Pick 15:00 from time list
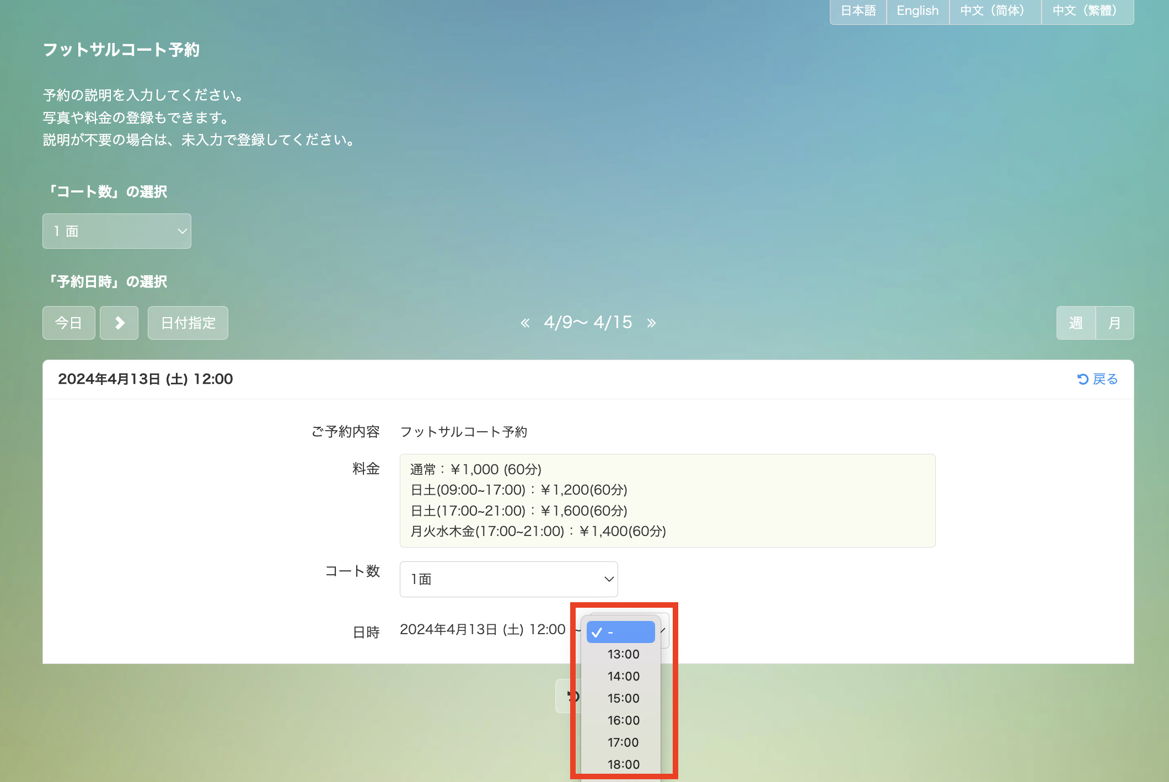 pyautogui.click(x=623, y=698)
